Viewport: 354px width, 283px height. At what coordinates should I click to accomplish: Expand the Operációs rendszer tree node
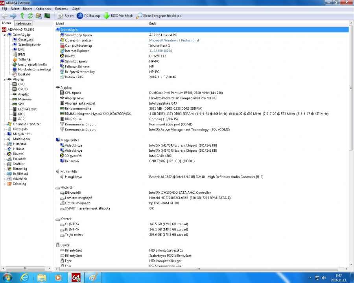(4, 124)
